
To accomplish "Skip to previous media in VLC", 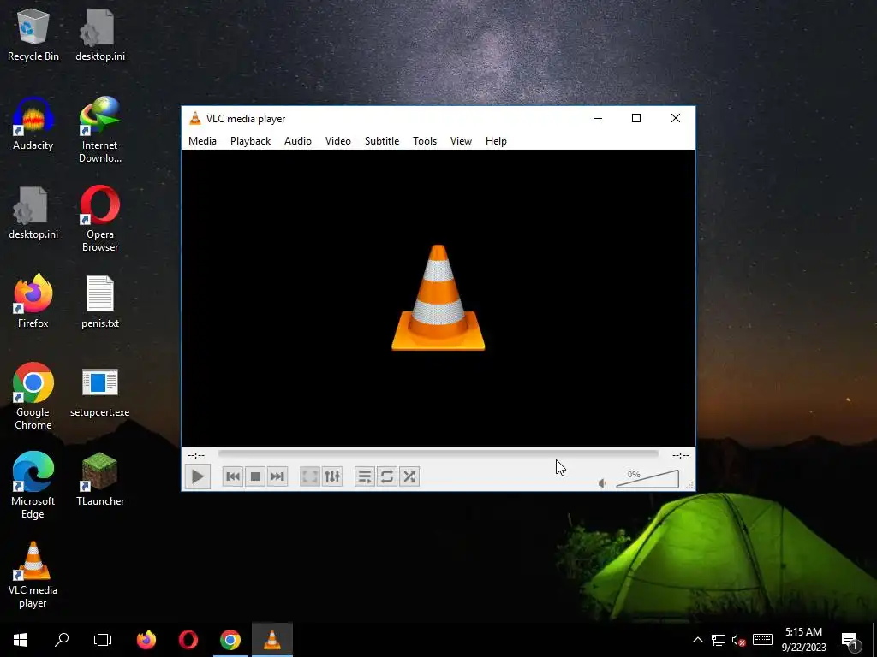I will click(233, 476).
